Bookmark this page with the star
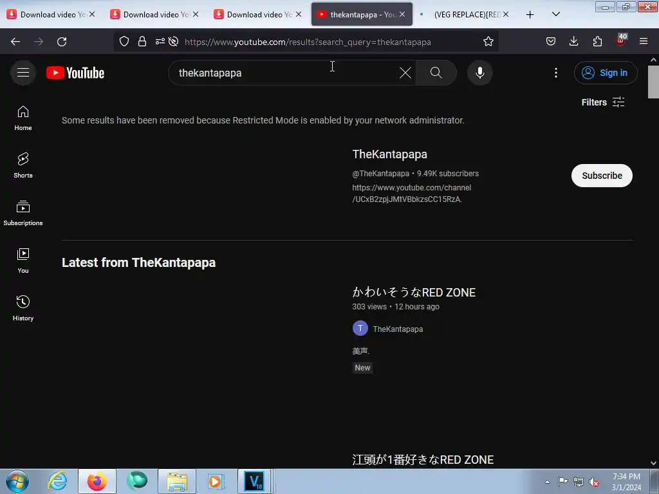Viewport: 659px width, 494px height. 488,42
